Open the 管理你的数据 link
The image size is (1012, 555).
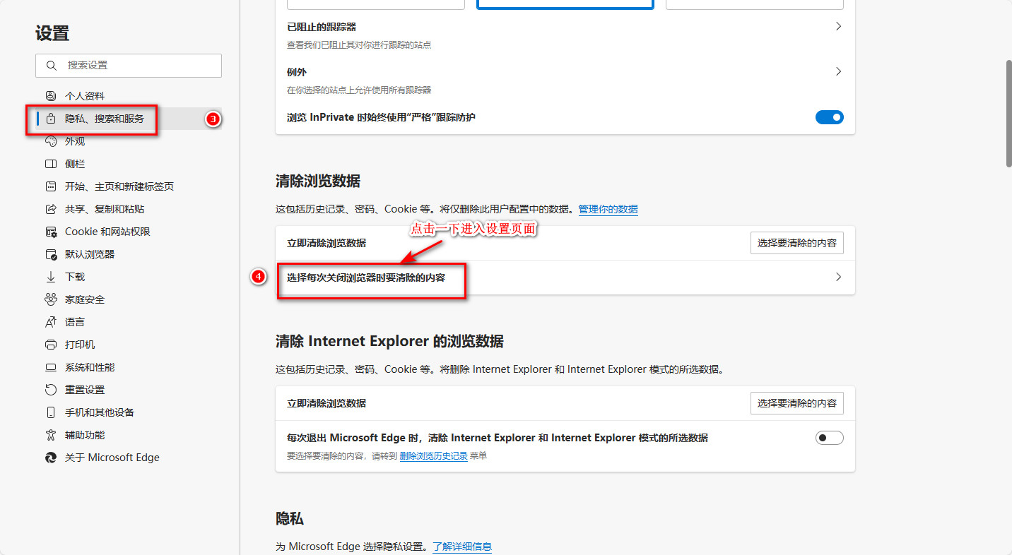pyautogui.click(x=608, y=209)
